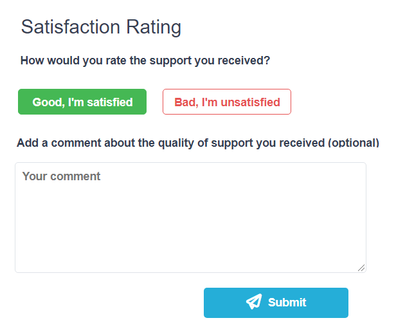Place cursor in the empty comment area
This screenshot has height=336, width=396.
point(191,218)
